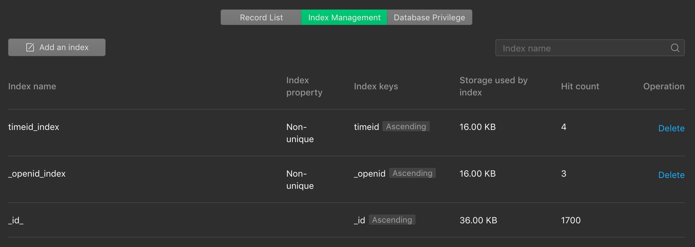Delete the _openid_index index
The width and height of the screenshot is (695, 247).
[671, 175]
